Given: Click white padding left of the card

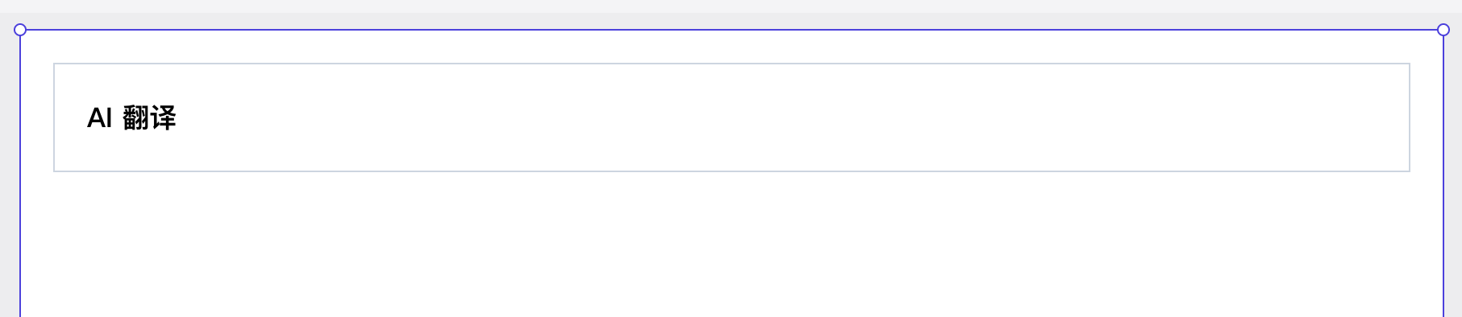Looking at the screenshot, I should tap(37, 117).
